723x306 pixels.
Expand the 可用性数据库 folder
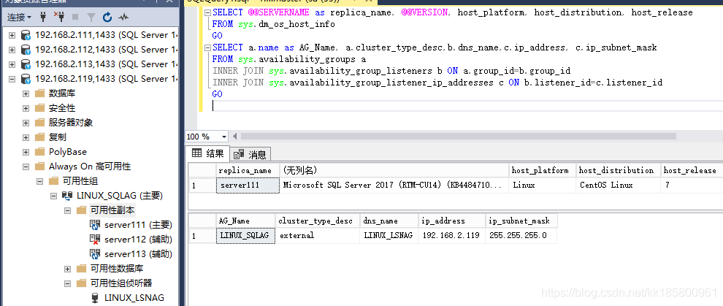point(68,269)
